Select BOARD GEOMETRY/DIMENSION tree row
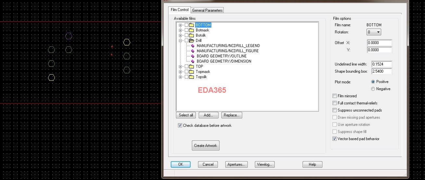This screenshot has width=425, height=180. click(x=224, y=61)
